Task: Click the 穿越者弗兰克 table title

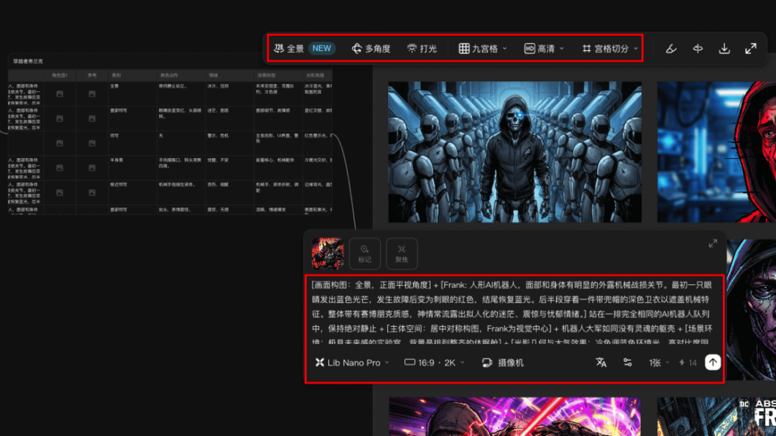Action: click(28, 61)
